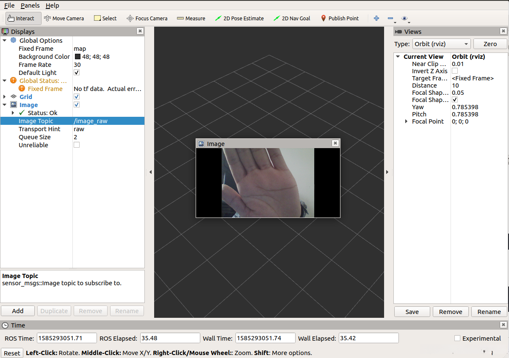
Task: Toggle the Invert Z Axis checkbox
Action: point(455,71)
